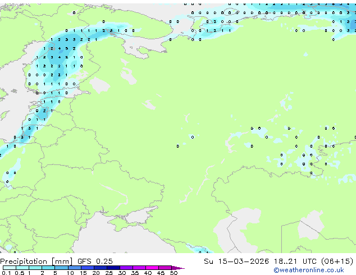Select the 35–40 mm violet legend swatch

(139, 268)
